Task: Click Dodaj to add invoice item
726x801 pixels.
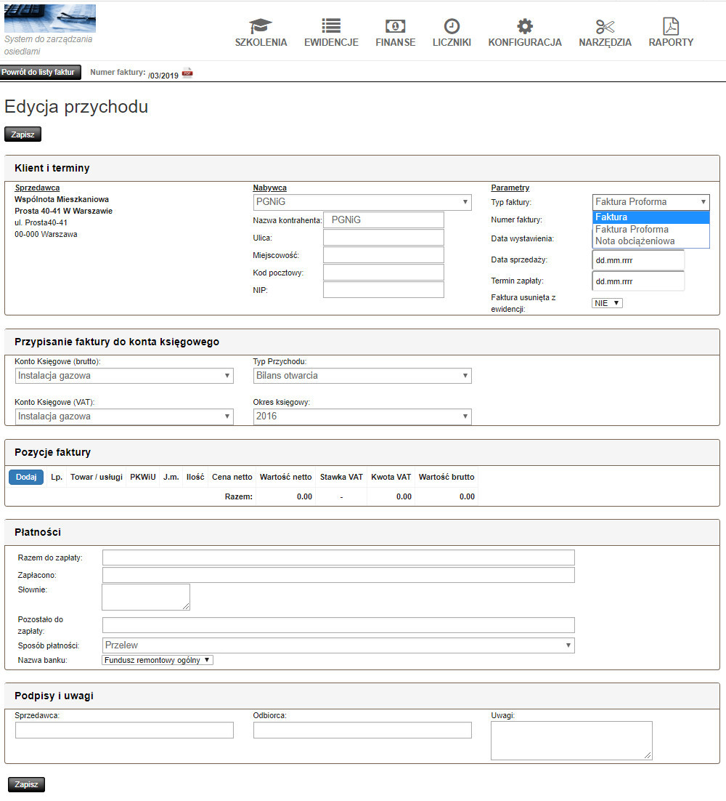Action: point(26,477)
